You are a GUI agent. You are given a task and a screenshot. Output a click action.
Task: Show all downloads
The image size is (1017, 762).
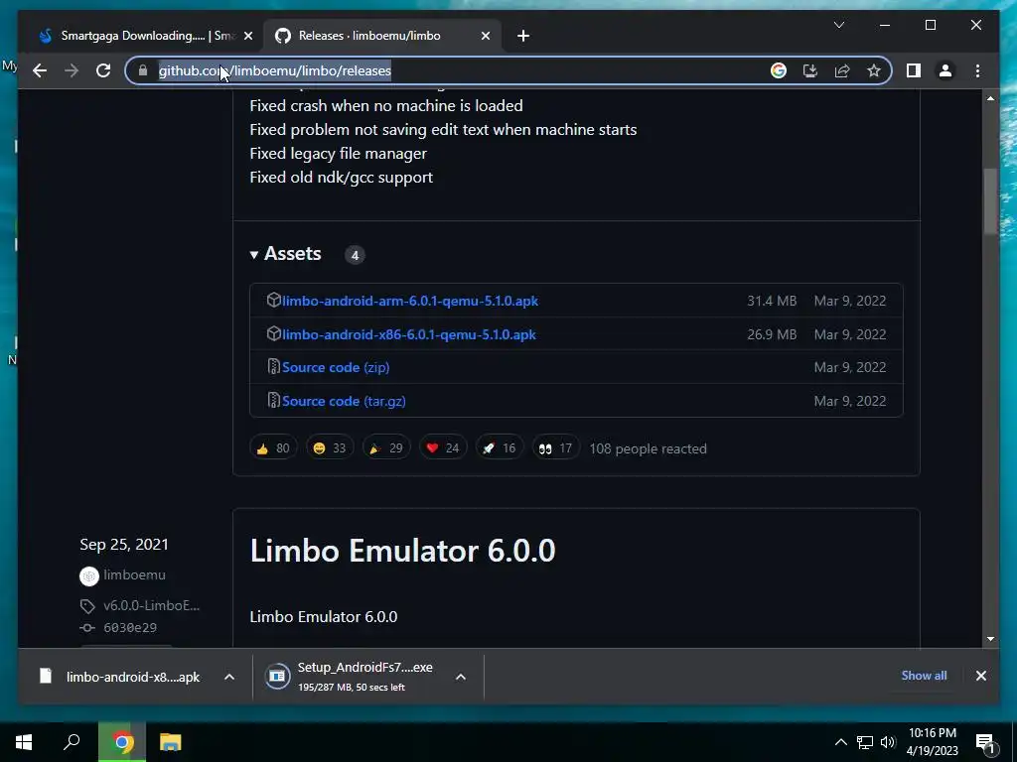(924, 675)
